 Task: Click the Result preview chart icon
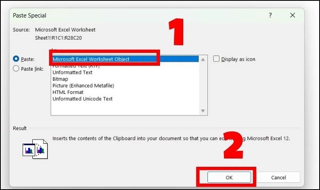click(35, 149)
